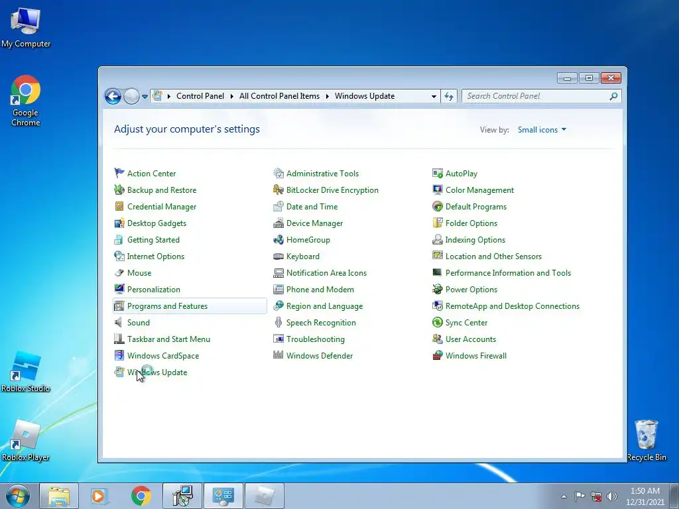Open the Windows Update link
The width and height of the screenshot is (679, 509).
click(157, 372)
